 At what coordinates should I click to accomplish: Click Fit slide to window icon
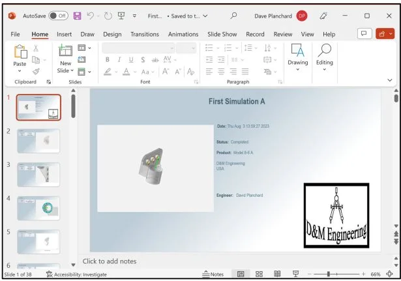(x=389, y=274)
